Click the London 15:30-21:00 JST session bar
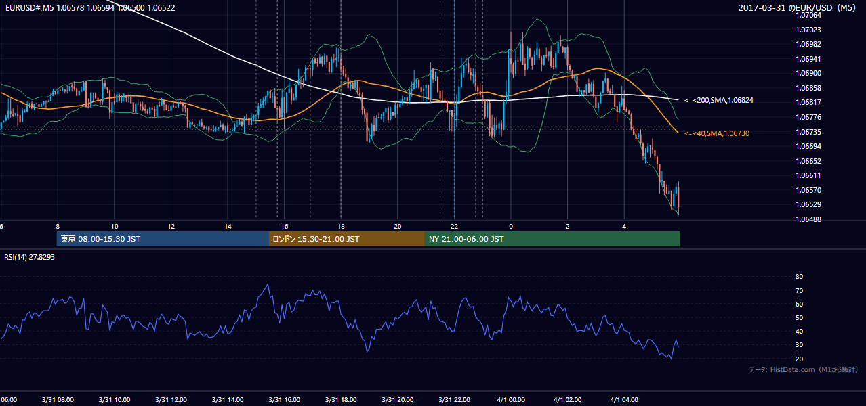The width and height of the screenshot is (866, 406). tap(347, 239)
